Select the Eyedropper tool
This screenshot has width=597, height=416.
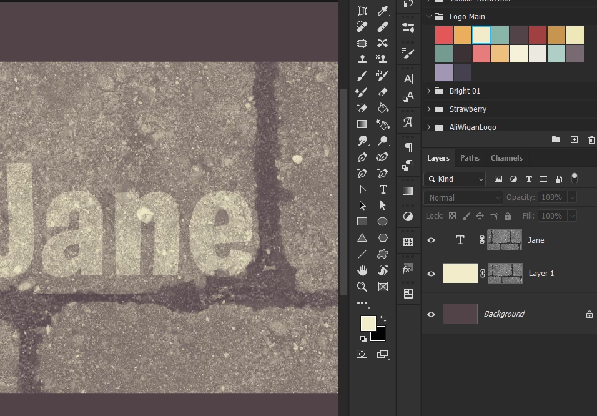click(x=383, y=11)
